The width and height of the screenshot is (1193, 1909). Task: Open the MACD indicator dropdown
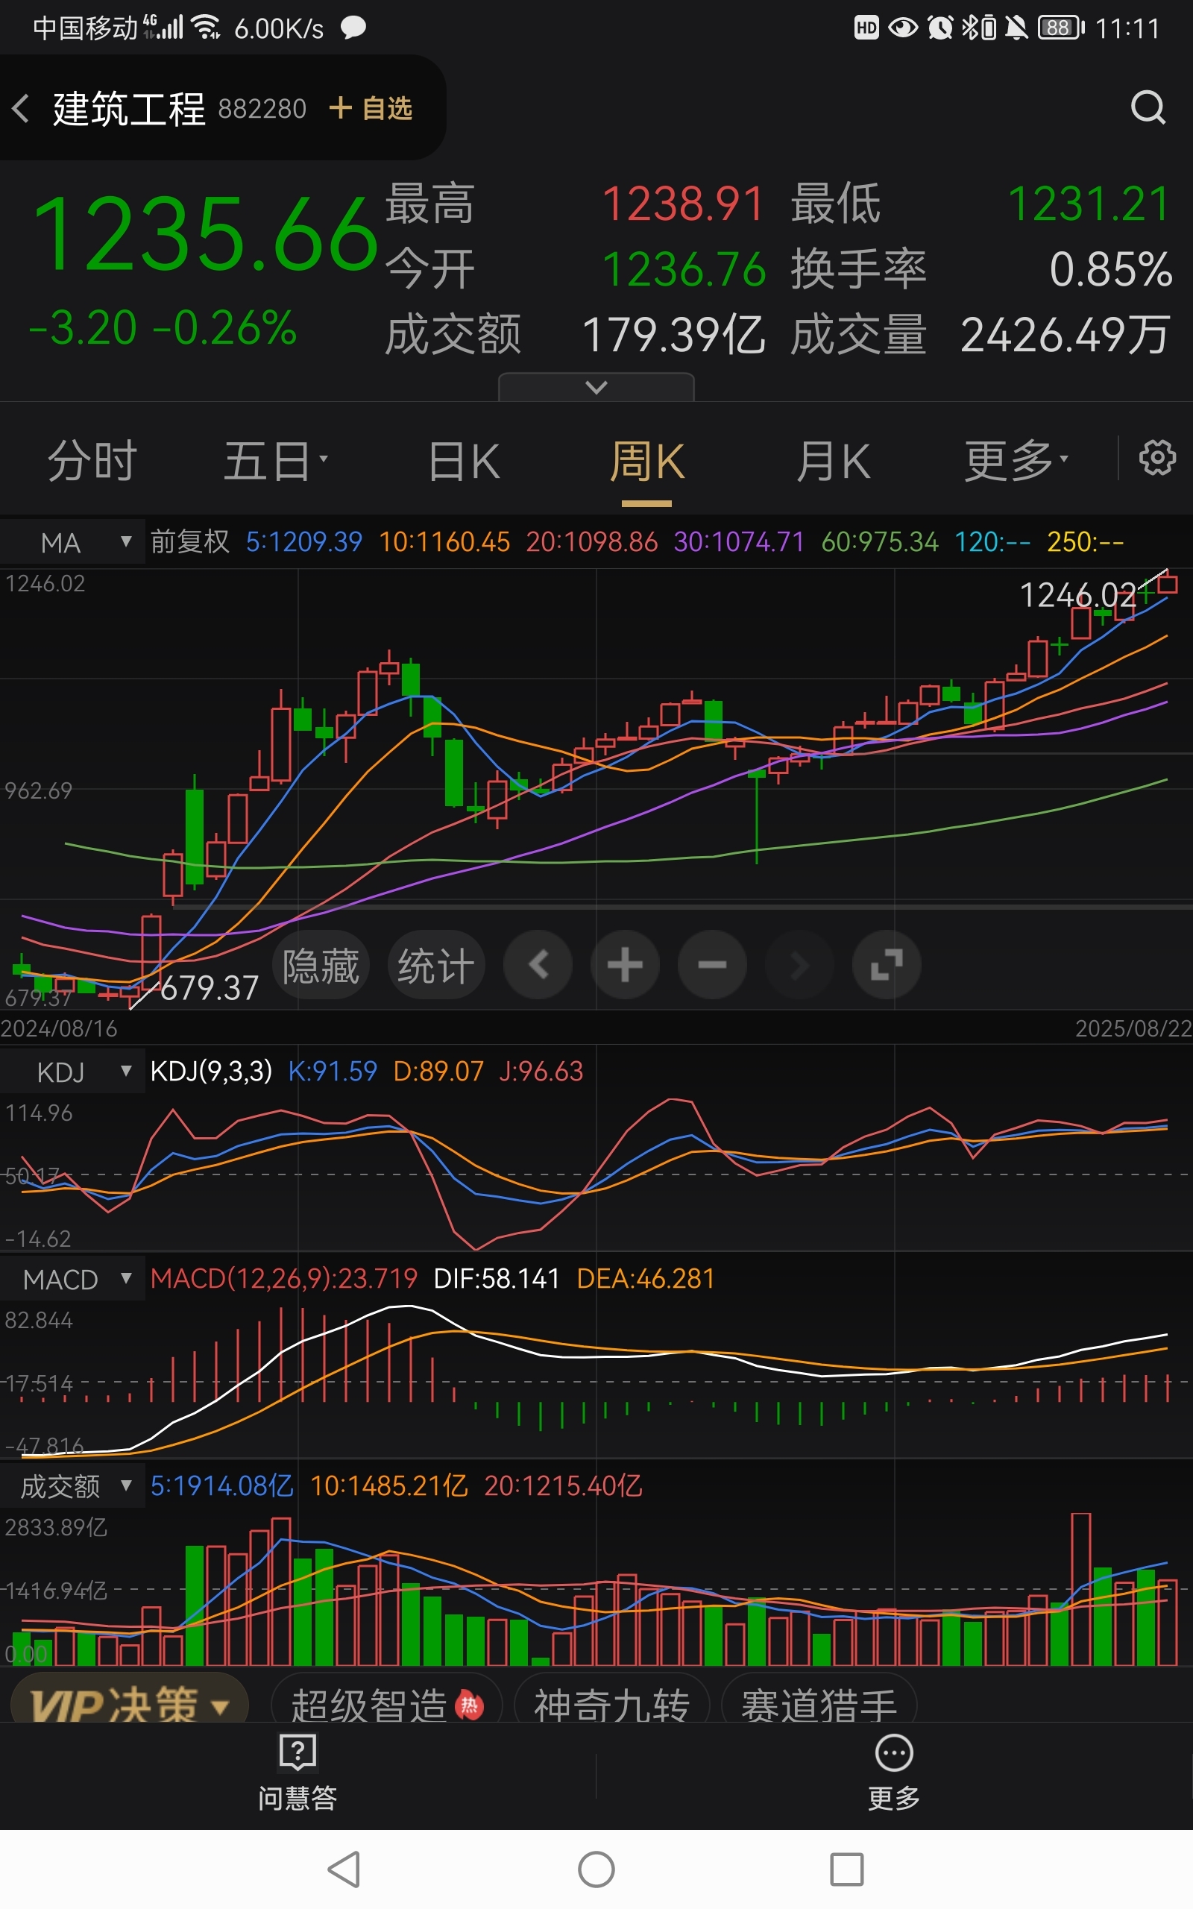coord(72,1279)
